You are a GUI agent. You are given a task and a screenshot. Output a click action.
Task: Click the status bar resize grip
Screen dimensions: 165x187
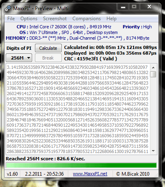click(x=156, y=175)
